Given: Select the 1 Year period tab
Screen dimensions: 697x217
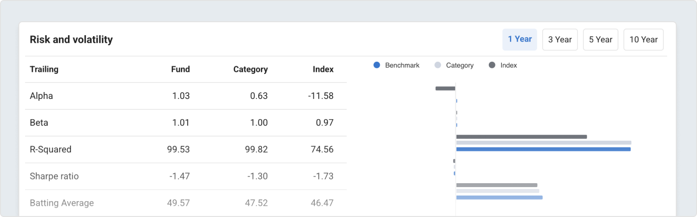Looking at the screenshot, I should (x=520, y=40).
